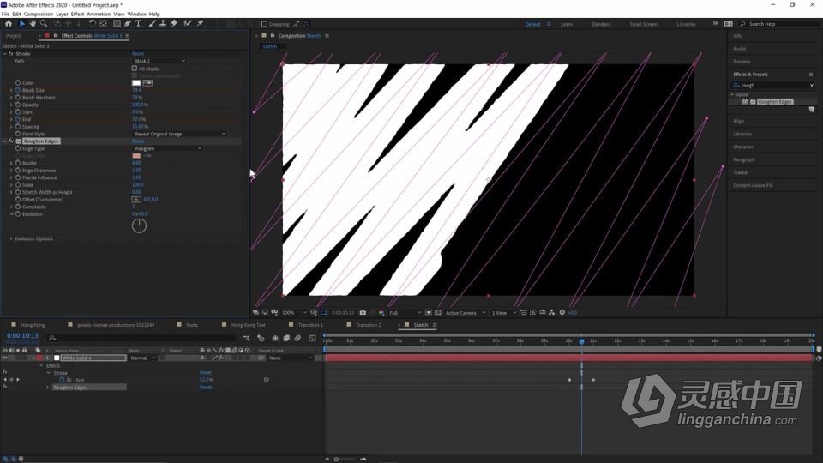Click the Graph Editor icon in timeline
The width and height of the screenshot is (823, 463).
[312, 338]
